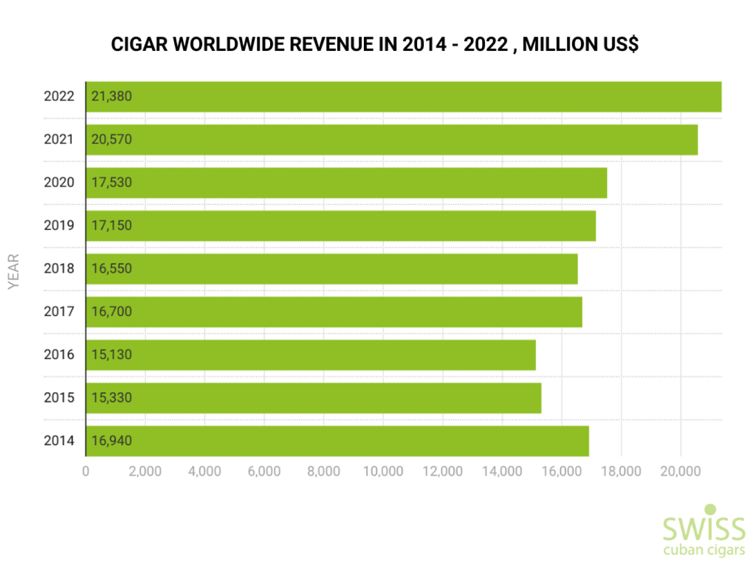Click the 10,000 x-axis tick label
The width and height of the screenshot is (750, 566).
[383, 471]
